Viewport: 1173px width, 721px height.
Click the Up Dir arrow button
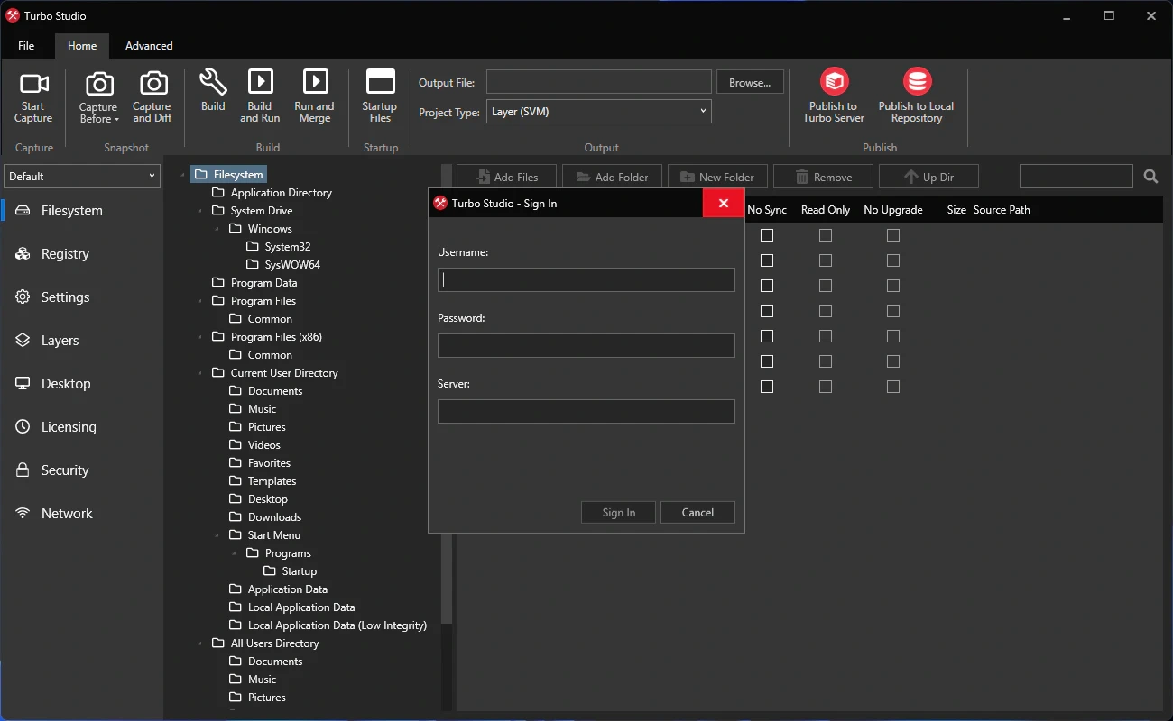(928, 177)
